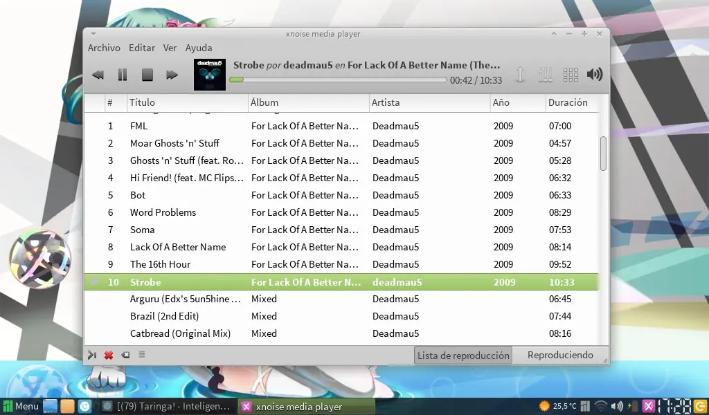
Task: Open the wifi network tray icon
Action: coord(600,407)
